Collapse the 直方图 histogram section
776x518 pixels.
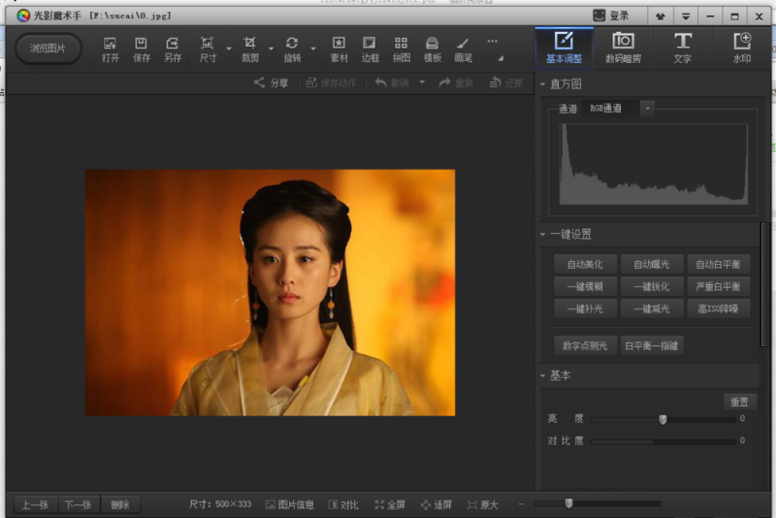coord(543,84)
